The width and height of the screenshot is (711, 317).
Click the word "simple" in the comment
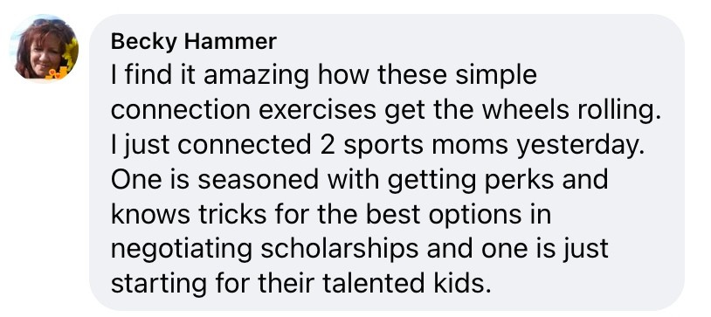pyautogui.click(x=496, y=76)
